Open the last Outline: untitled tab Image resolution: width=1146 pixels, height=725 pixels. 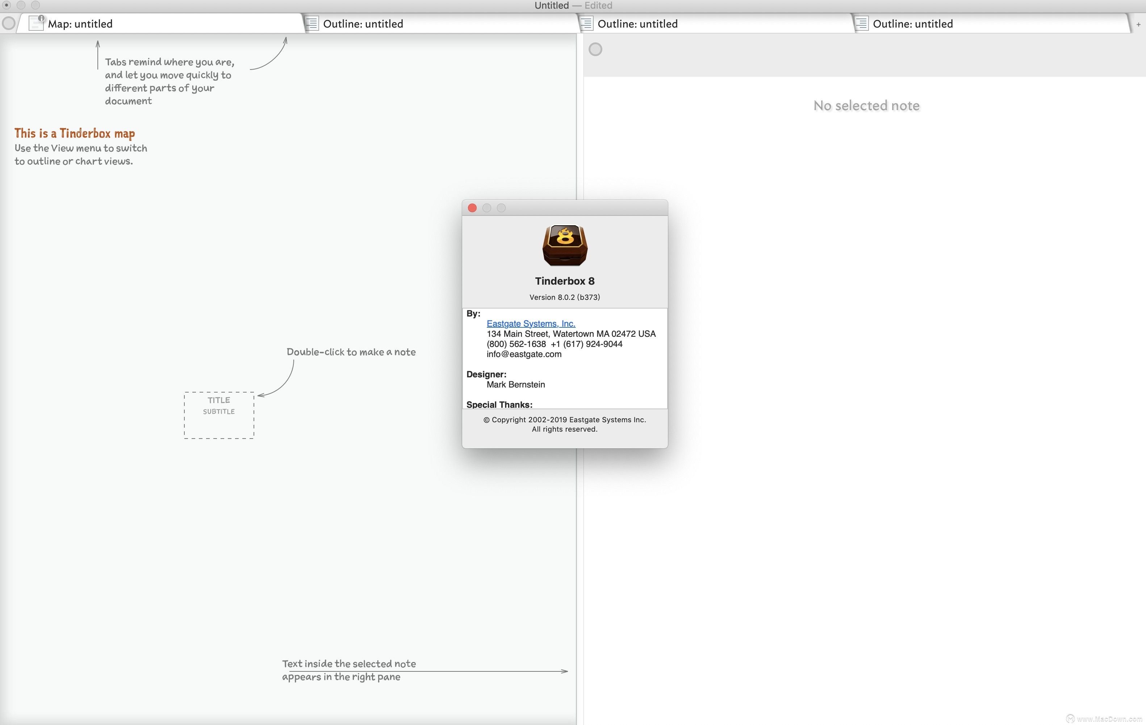pos(992,24)
